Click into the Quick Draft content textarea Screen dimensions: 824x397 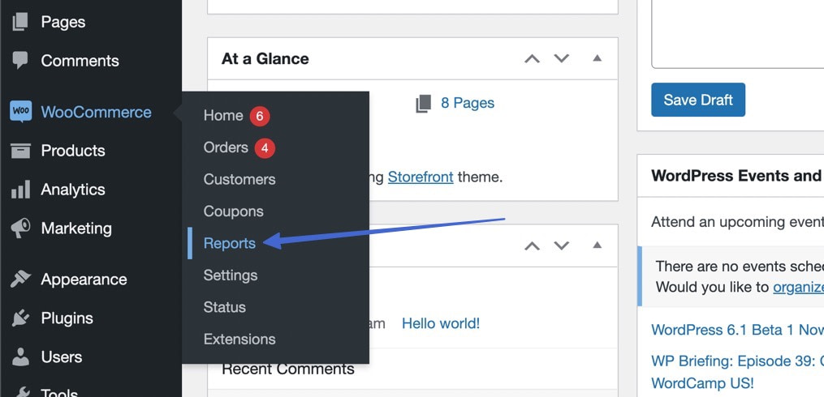click(x=737, y=32)
